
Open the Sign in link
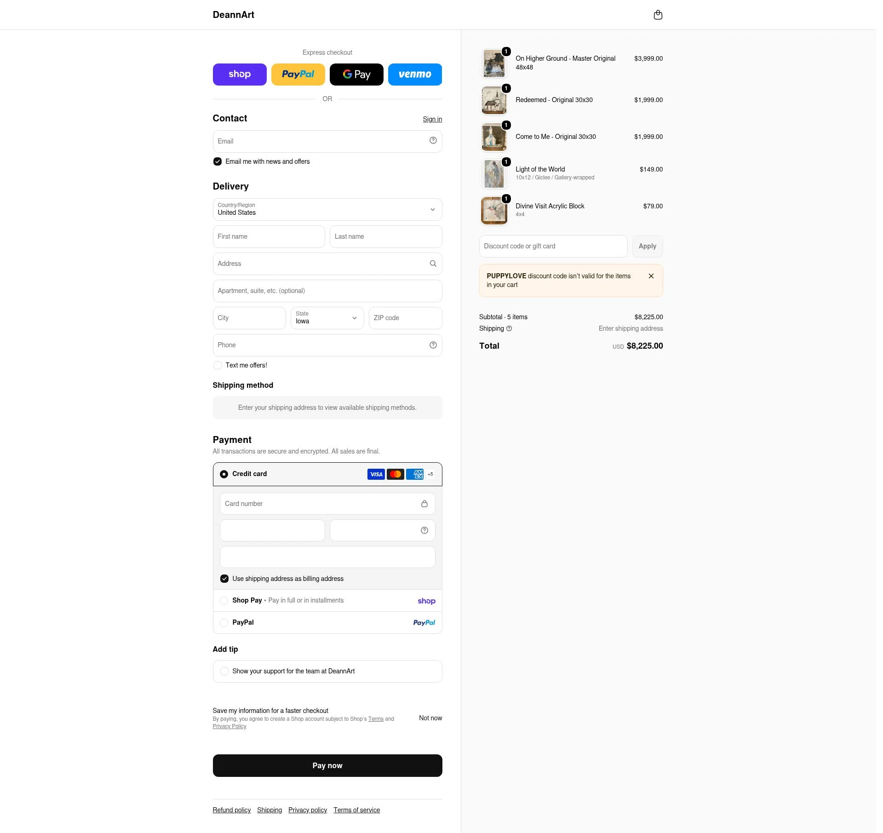coord(432,119)
